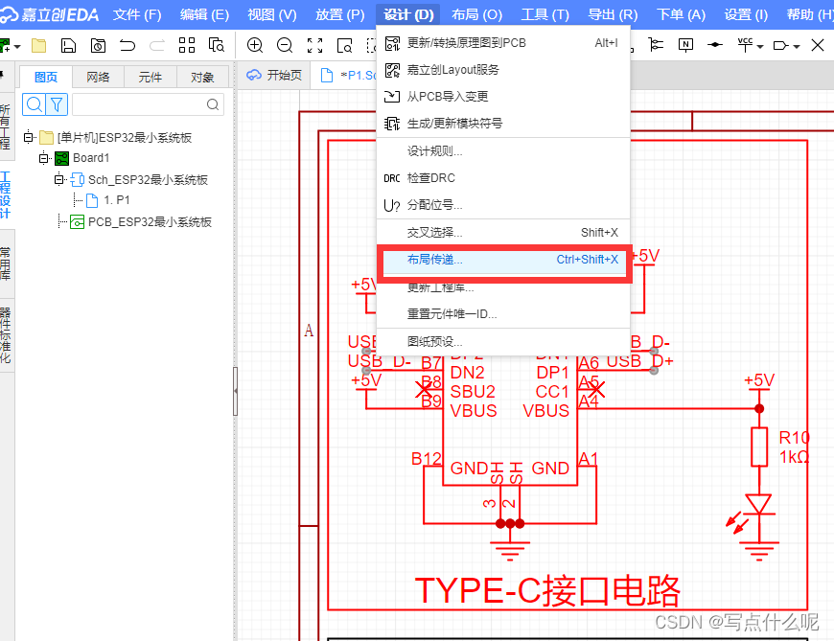Collapse the Sch_ESP32最小系统板 node
Screen dimensions: 834x641
pos(59,179)
